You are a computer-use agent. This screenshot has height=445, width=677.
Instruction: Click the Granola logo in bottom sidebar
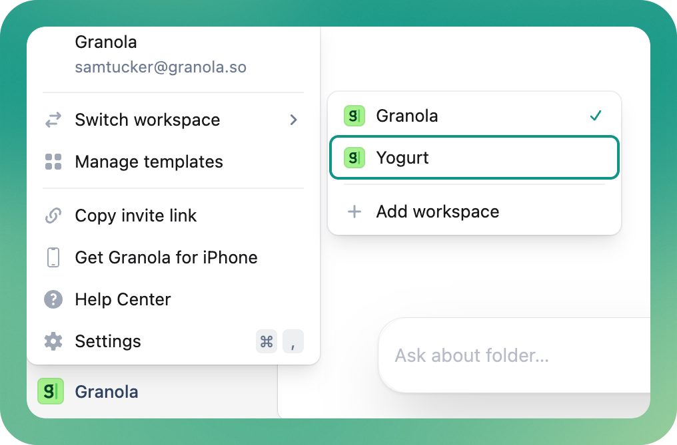point(51,391)
